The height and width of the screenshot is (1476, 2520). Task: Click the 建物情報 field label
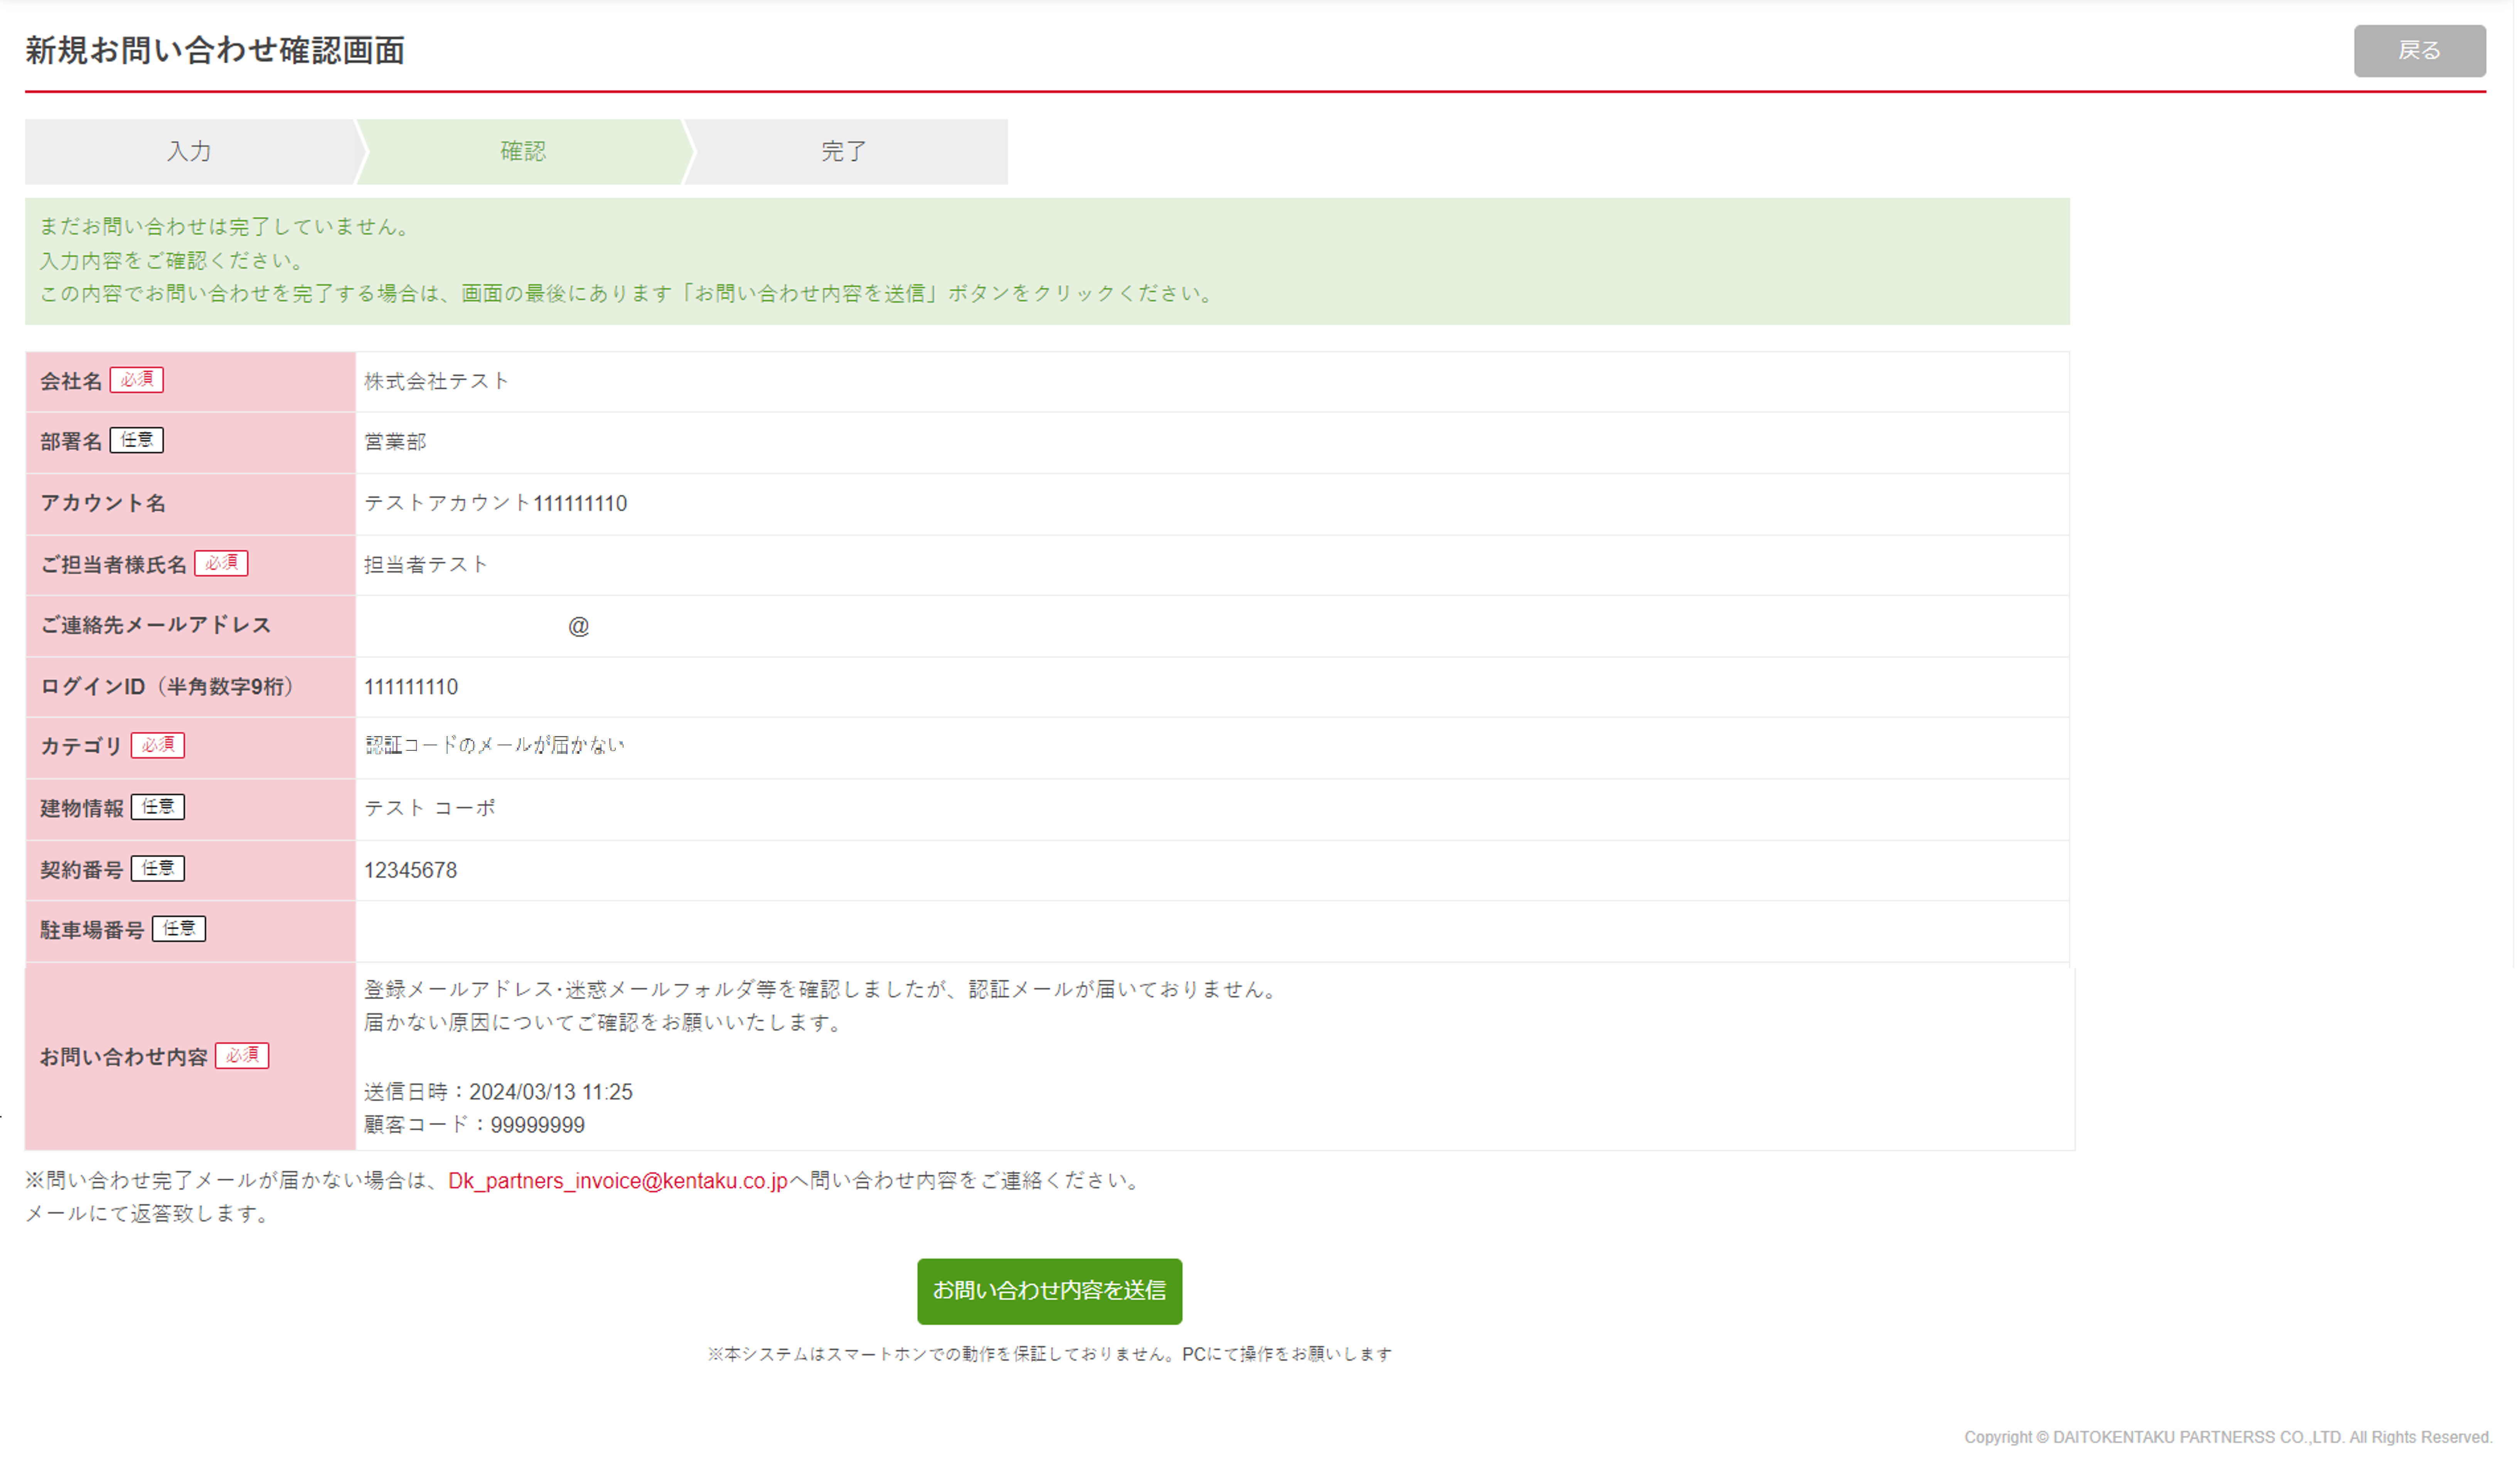pyautogui.click(x=82, y=809)
